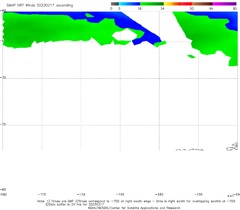The width and height of the screenshot is (240, 210).
Task: Click the white data gap inside the green area
Action: point(125,35)
